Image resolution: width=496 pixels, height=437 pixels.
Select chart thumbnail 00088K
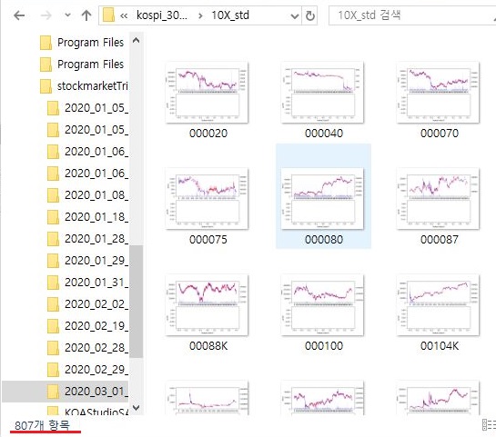[208, 305]
